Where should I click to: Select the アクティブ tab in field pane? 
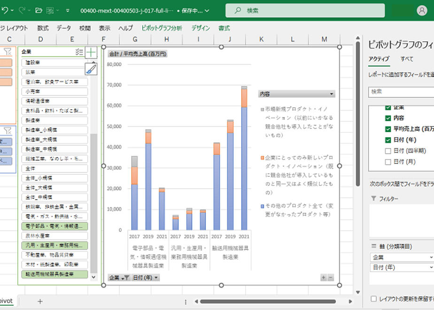(x=379, y=59)
